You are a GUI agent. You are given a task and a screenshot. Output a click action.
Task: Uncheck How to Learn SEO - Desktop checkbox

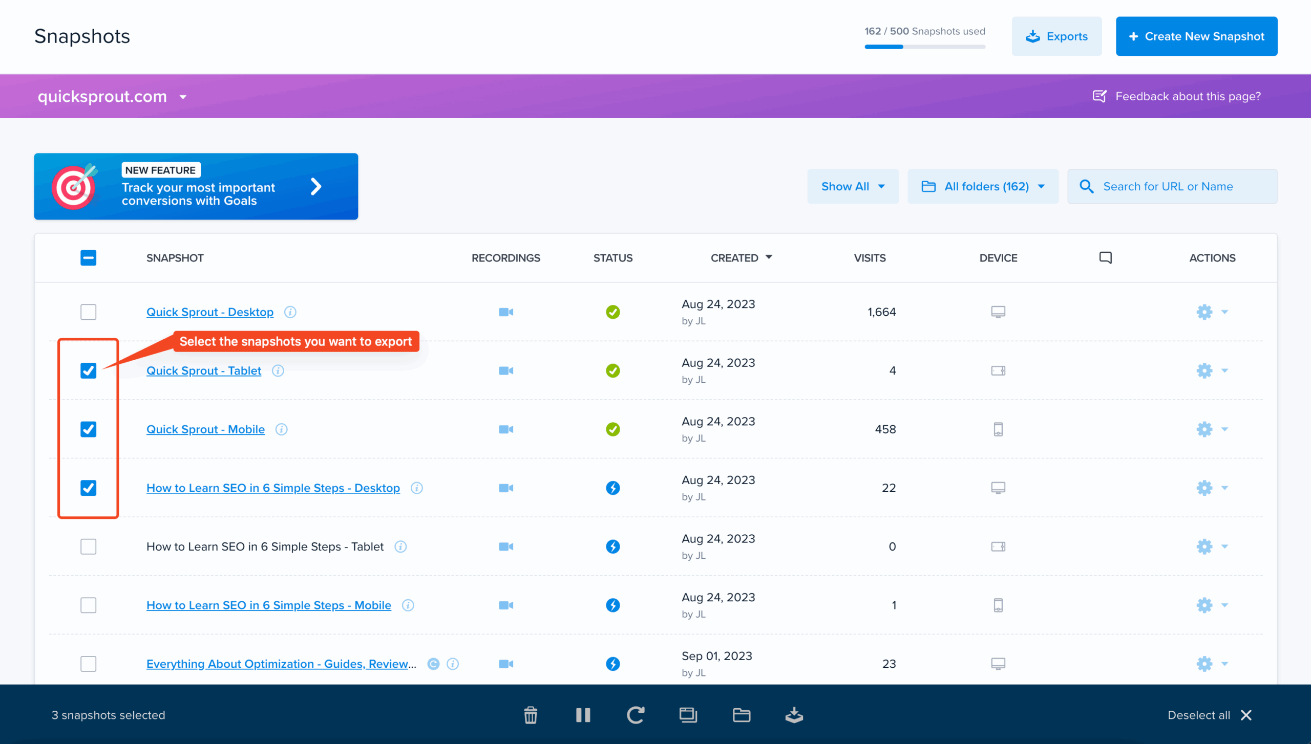pyautogui.click(x=89, y=488)
